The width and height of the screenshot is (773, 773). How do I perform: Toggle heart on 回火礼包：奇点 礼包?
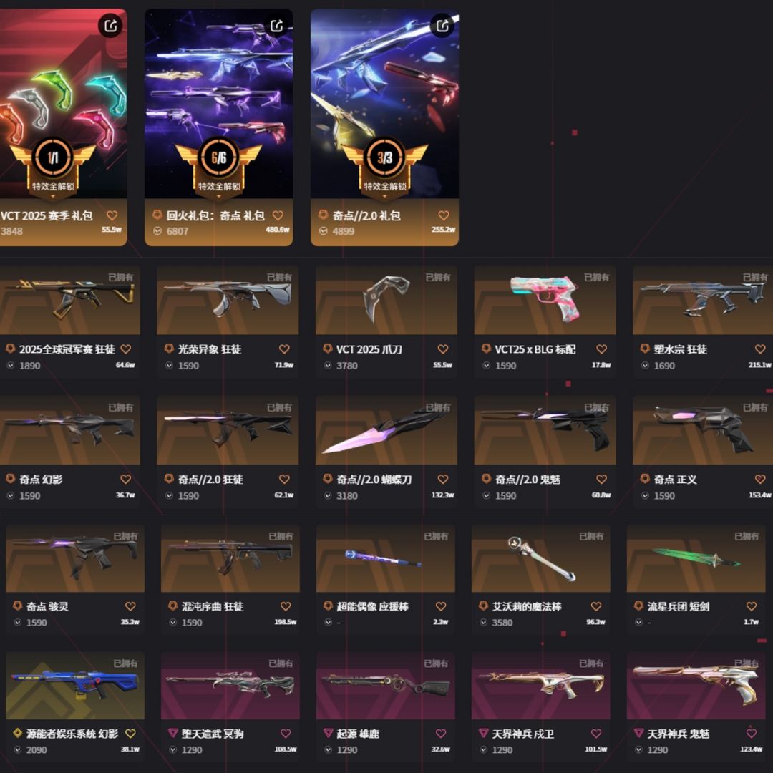(278, 215)
